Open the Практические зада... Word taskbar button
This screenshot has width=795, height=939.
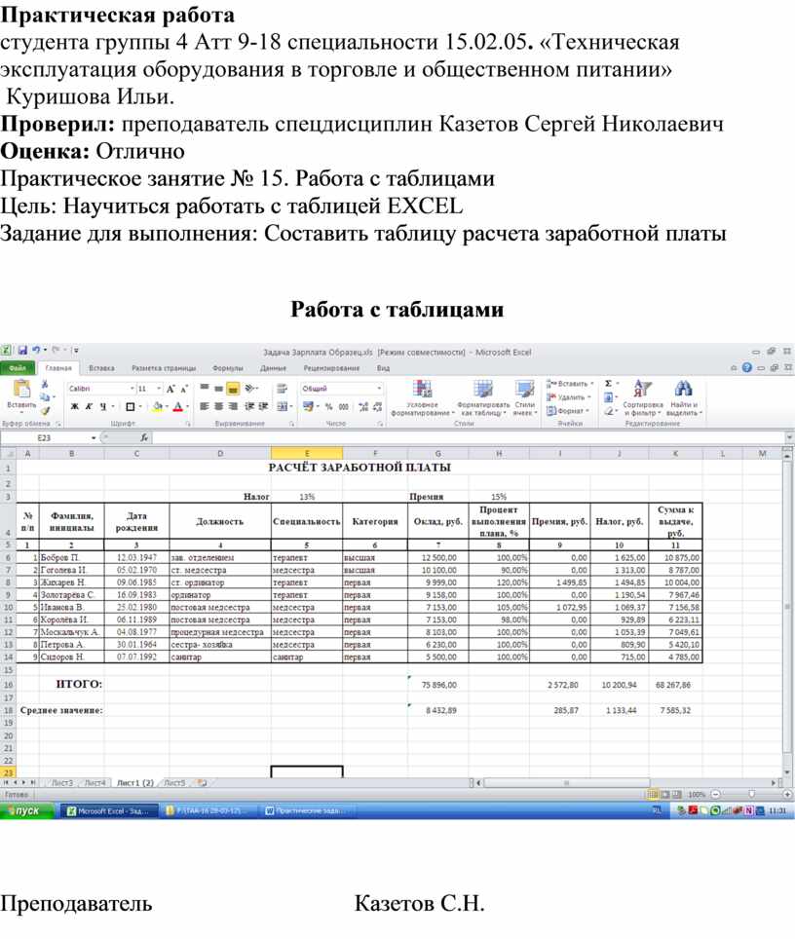tap(309, 810)
